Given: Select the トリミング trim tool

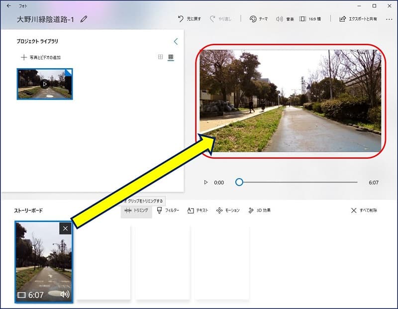Looking at the screenshot, I should 136,210.
